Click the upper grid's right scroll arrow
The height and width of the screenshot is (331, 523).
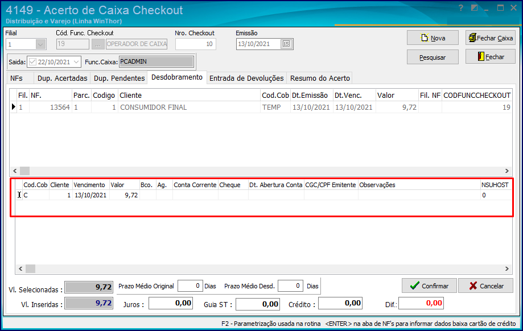point(507,171)
